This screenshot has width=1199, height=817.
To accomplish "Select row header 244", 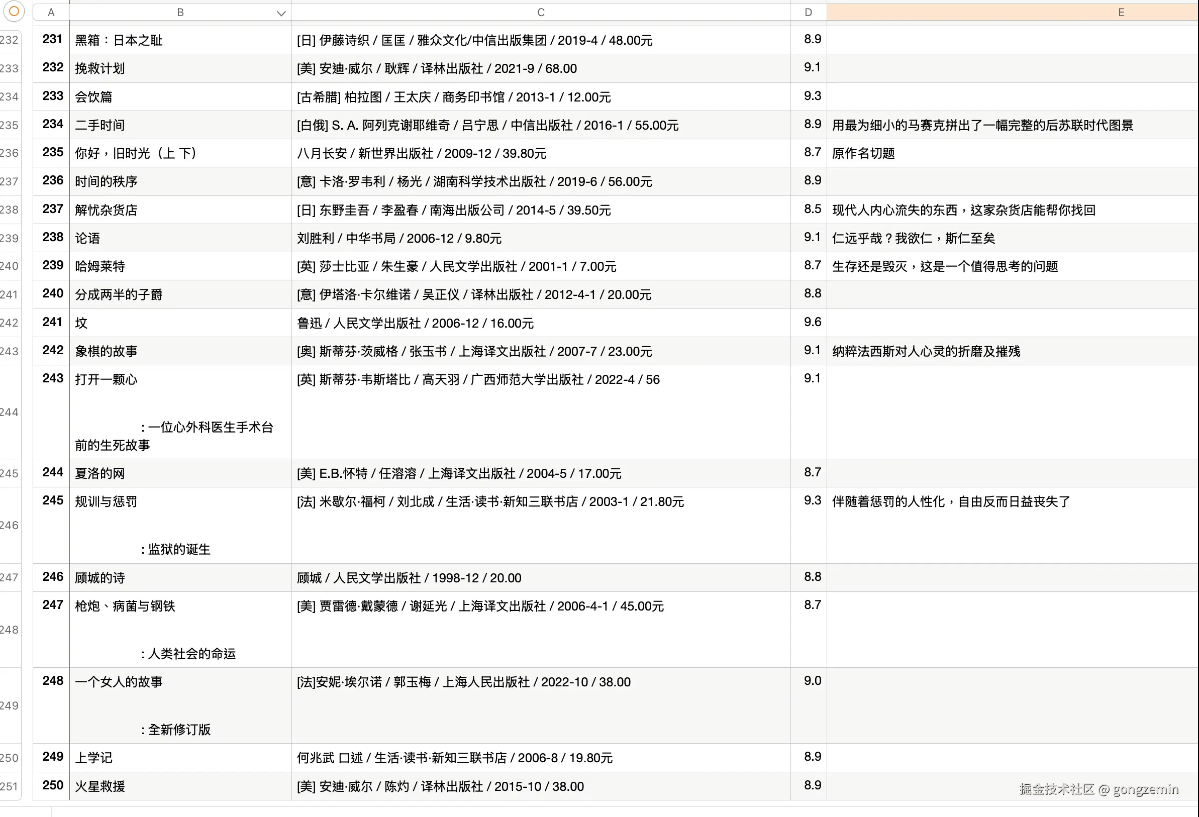I will click(9, 412).
